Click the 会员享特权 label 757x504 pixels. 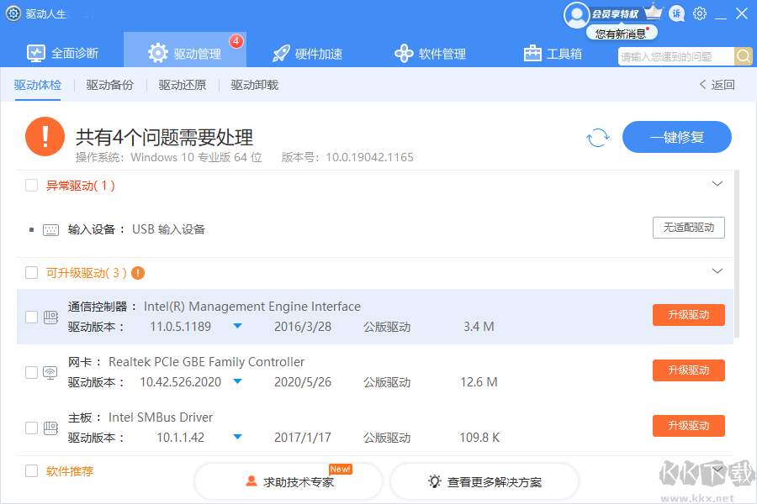[616, 14]
